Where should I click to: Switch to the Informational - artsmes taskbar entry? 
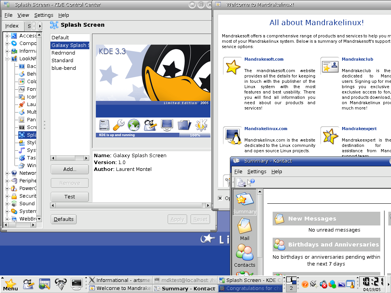click(120, 280)
